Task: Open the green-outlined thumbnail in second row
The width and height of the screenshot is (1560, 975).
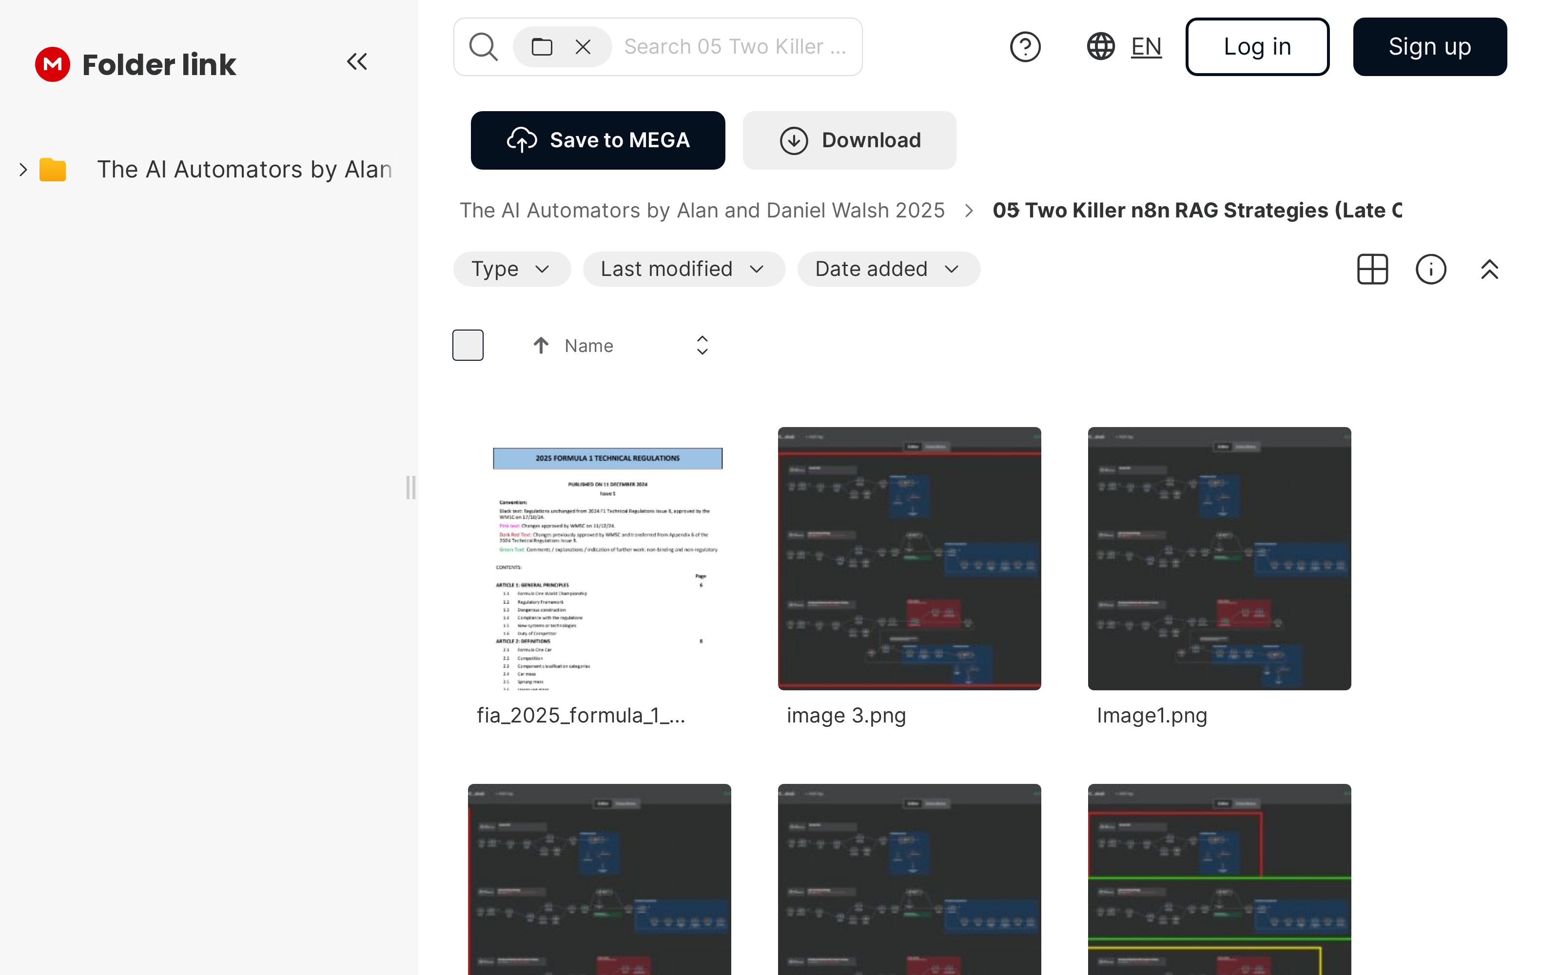Action: pos(1219,879)
